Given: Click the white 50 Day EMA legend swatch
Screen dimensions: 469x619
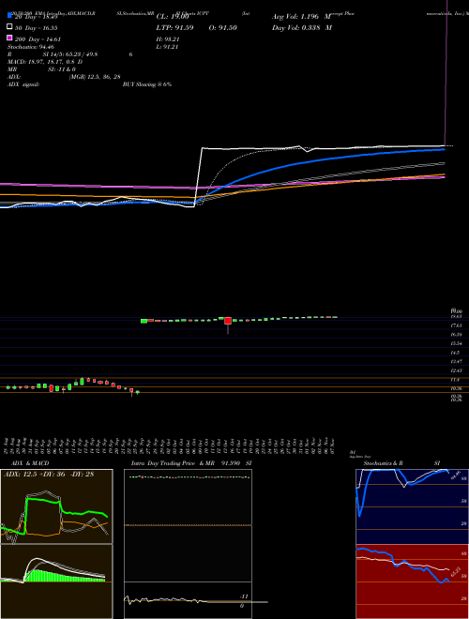Looking at the screenshot, I should [10, 26].
